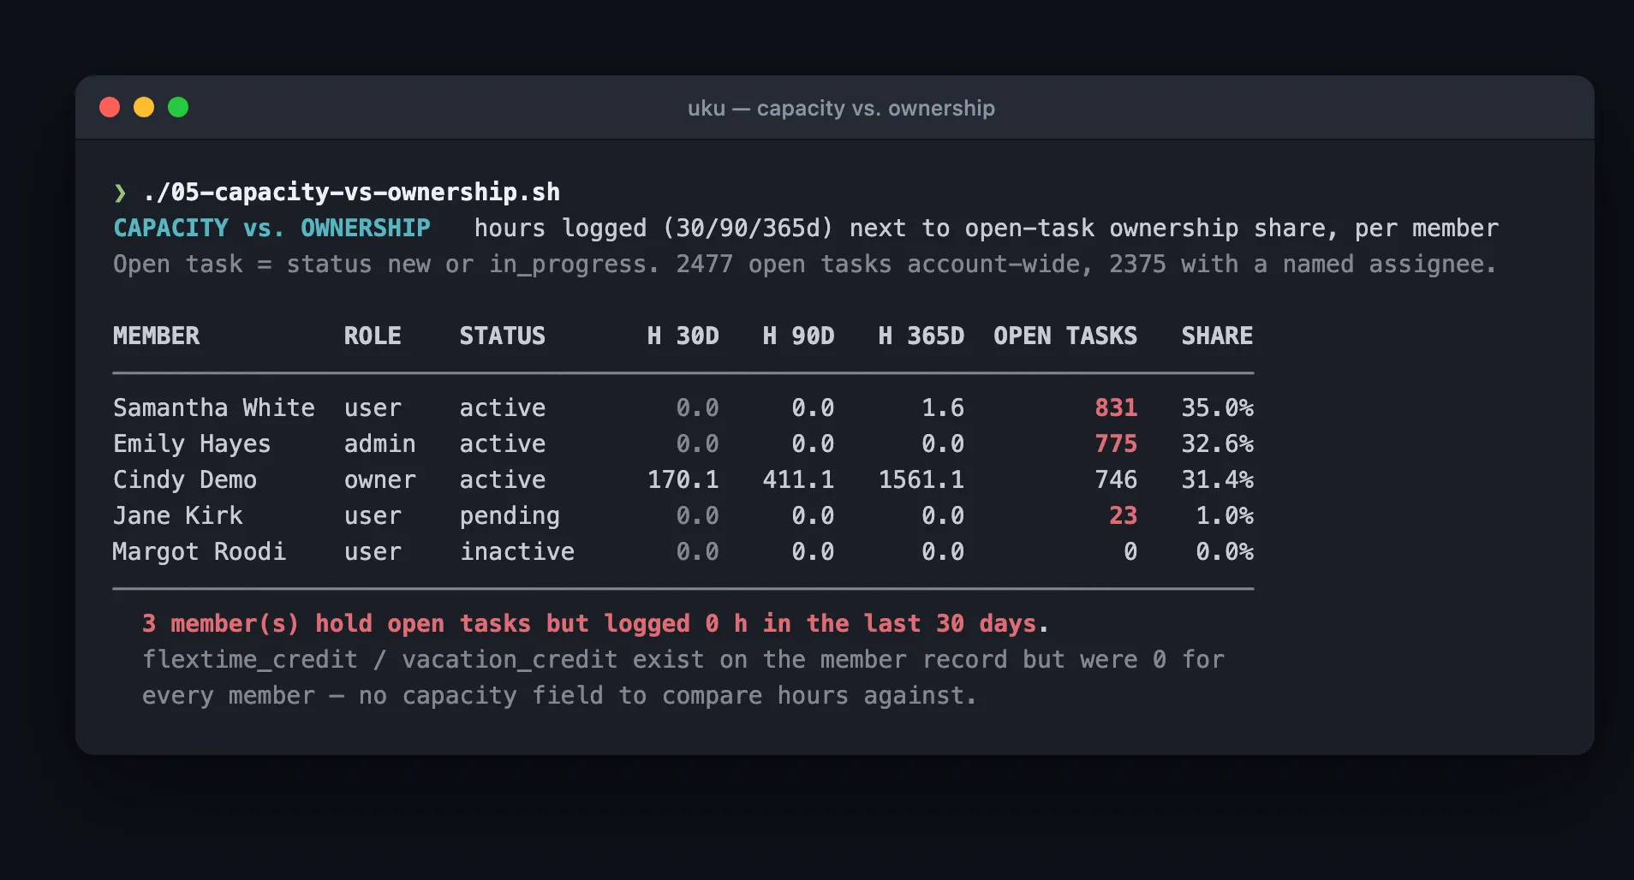1634x880 pixels.
Task: Click the H 90D column header
Action: 798,336
